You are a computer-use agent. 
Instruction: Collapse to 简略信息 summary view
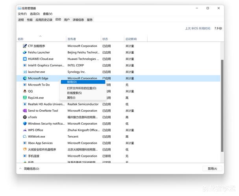pos(29,169)
